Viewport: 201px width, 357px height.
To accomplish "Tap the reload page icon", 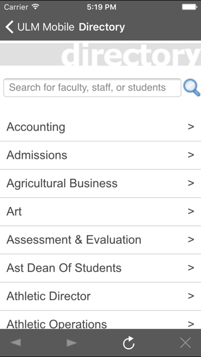I will (x=129, y=343).
